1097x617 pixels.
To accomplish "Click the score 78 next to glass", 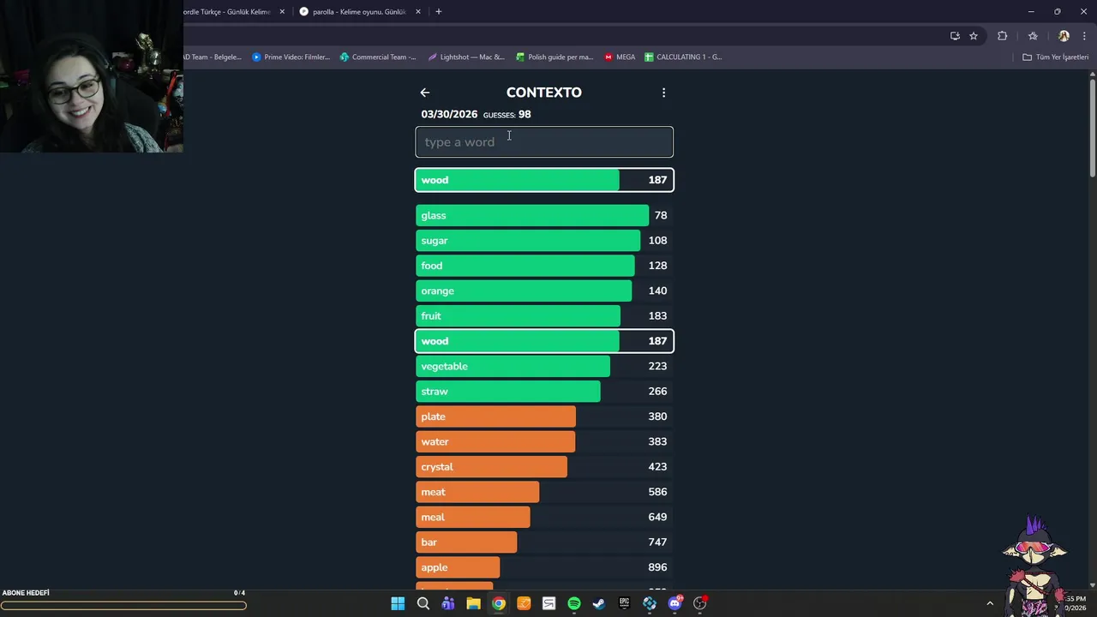I will pyautogui.click(x=660, y=215).
